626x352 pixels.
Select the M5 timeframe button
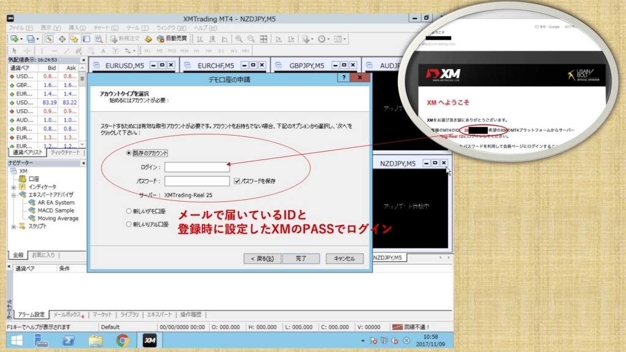click(x=160, y=51)
